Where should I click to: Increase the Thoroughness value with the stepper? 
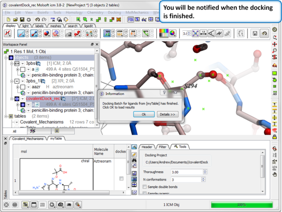[x=205, y=171]
